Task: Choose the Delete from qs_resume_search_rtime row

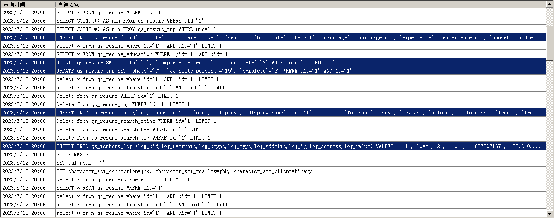Action: click(x=136, y=121)
